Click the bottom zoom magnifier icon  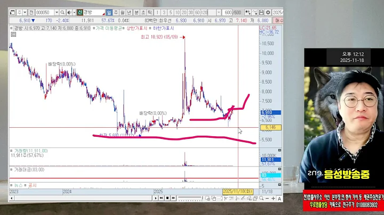pyautogui.click(x=261, y=199)
